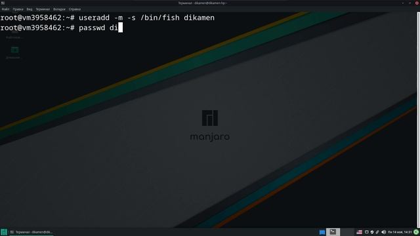The height and width of the screenshot is (236, 420).
Task: Click the green circular icon in tray
Action: coord(416,232)
